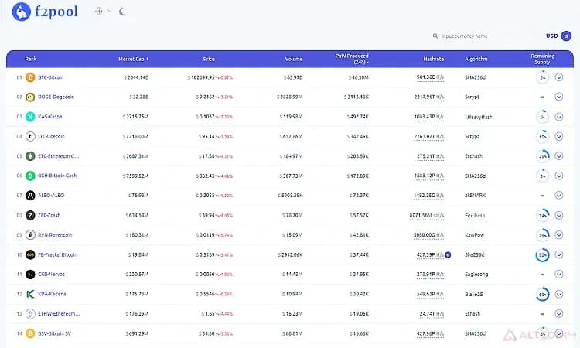Click Bitcoin hashrate value 901.38E

coord(430,77)
